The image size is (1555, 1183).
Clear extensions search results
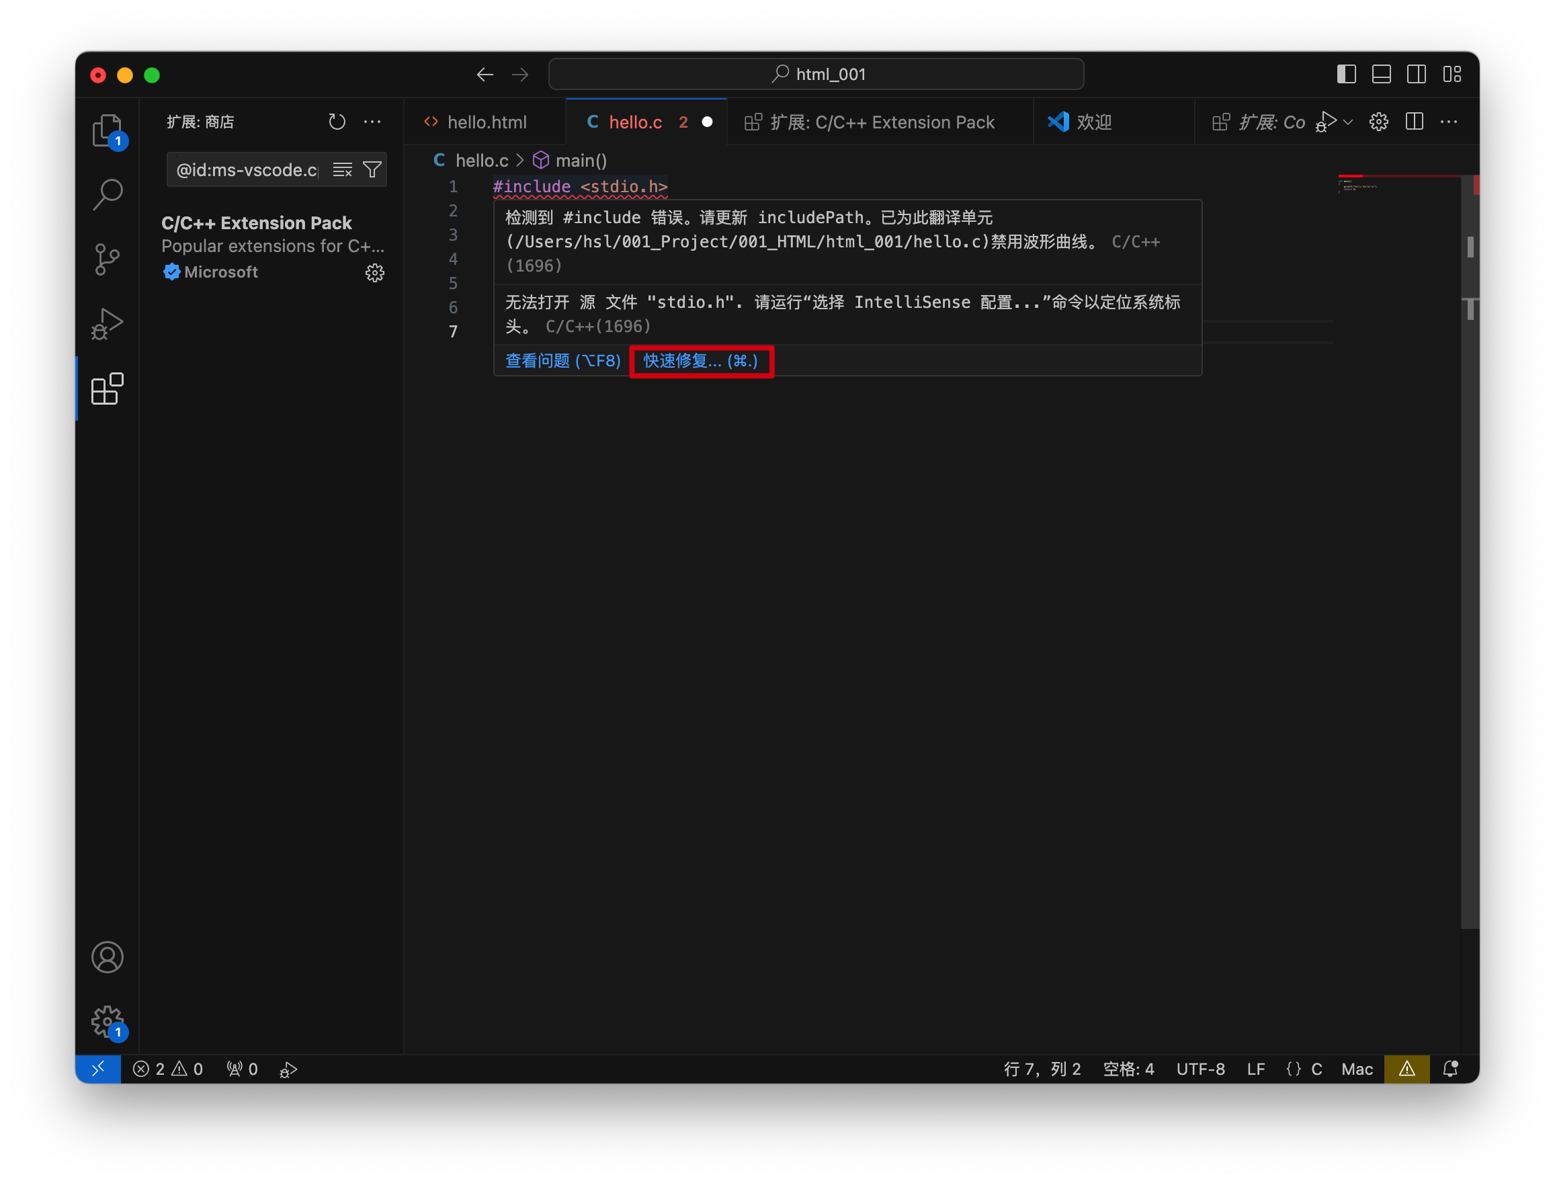342,169
